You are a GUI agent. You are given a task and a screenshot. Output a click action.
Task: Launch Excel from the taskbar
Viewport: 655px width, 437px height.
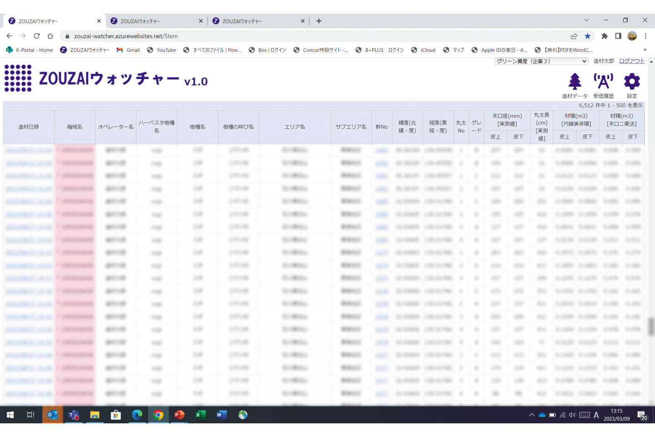[x=200, y=415]
